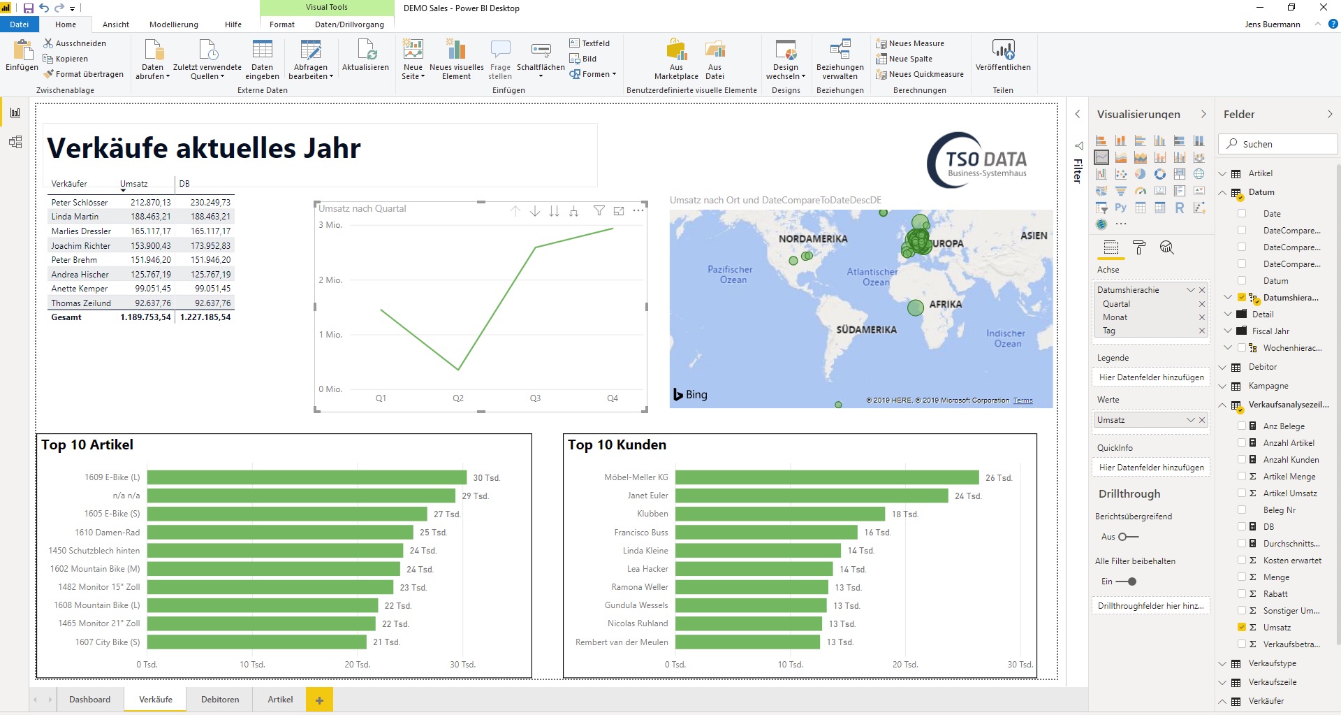Check the Menge field checkbox
Screen dimensions: 1341x715
(x=1242, y=577)
